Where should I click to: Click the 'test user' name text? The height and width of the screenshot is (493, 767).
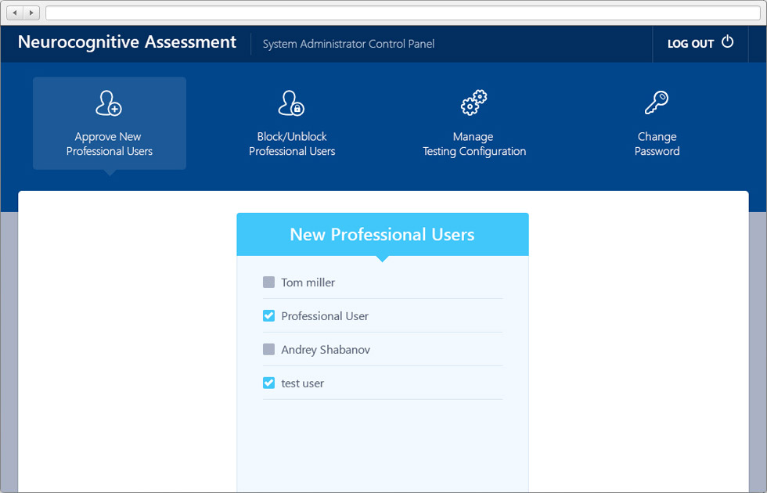tap(302, 383)
